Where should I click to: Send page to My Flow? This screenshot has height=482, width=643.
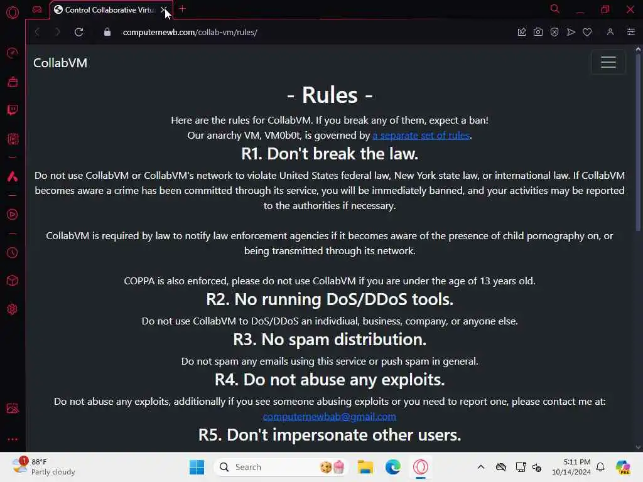571,32
